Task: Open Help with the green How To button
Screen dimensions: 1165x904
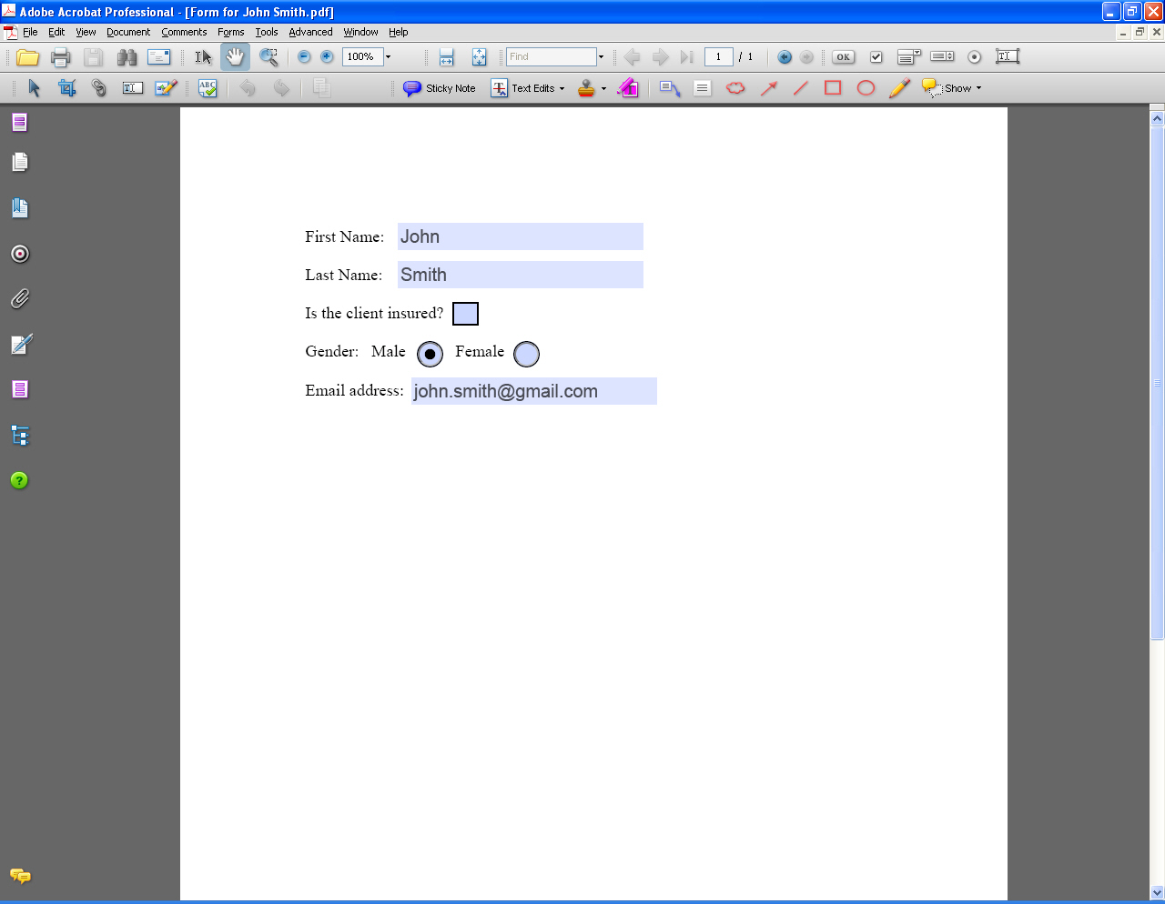Action: [x=19, y=479]
